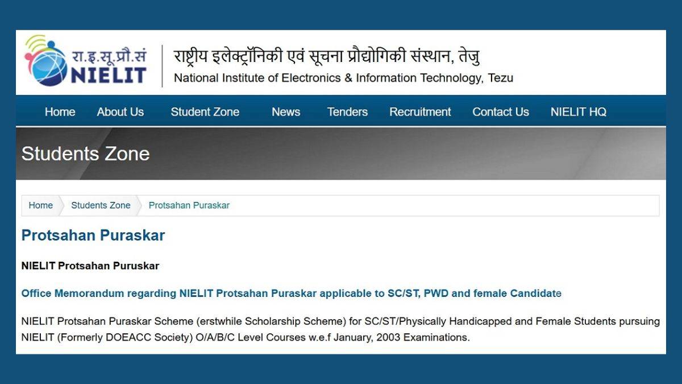Navigate to Recruitment page
This screenshot has width=682, height=384.
coord(420,112)
